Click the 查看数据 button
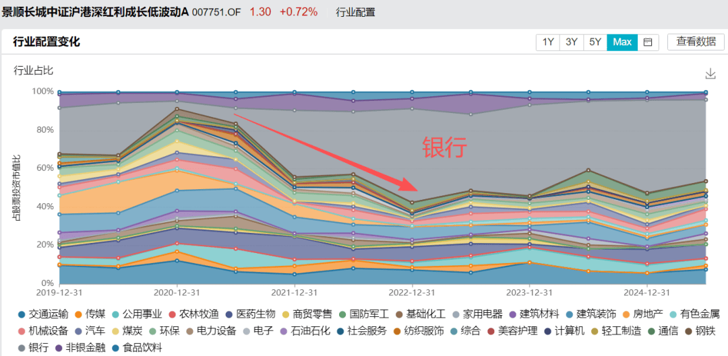The height and width of the screenshot is (356, 728). tap(696, 42)
